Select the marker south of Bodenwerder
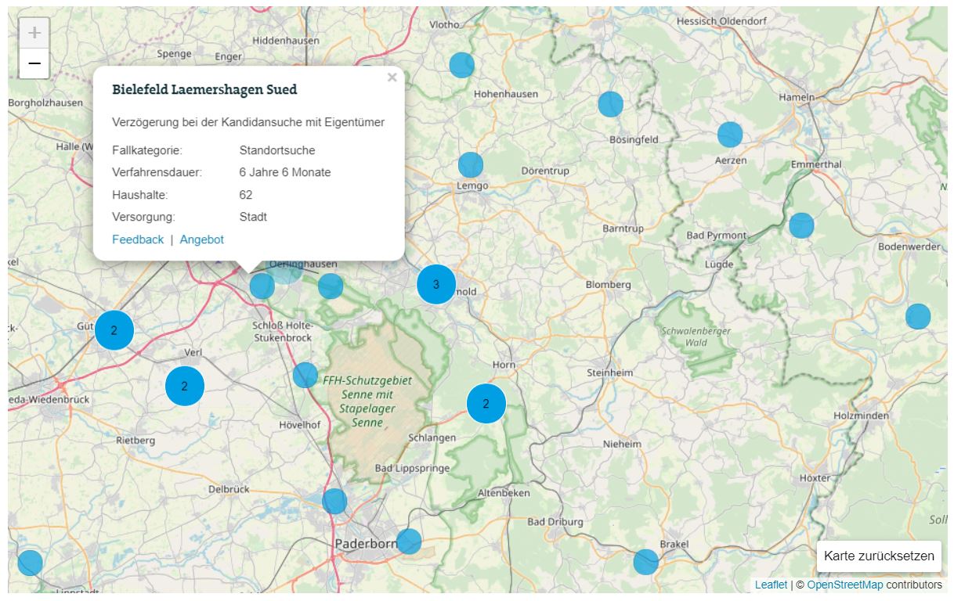The height and width of the screenshot is (601, 954). [x=918, y=317]
